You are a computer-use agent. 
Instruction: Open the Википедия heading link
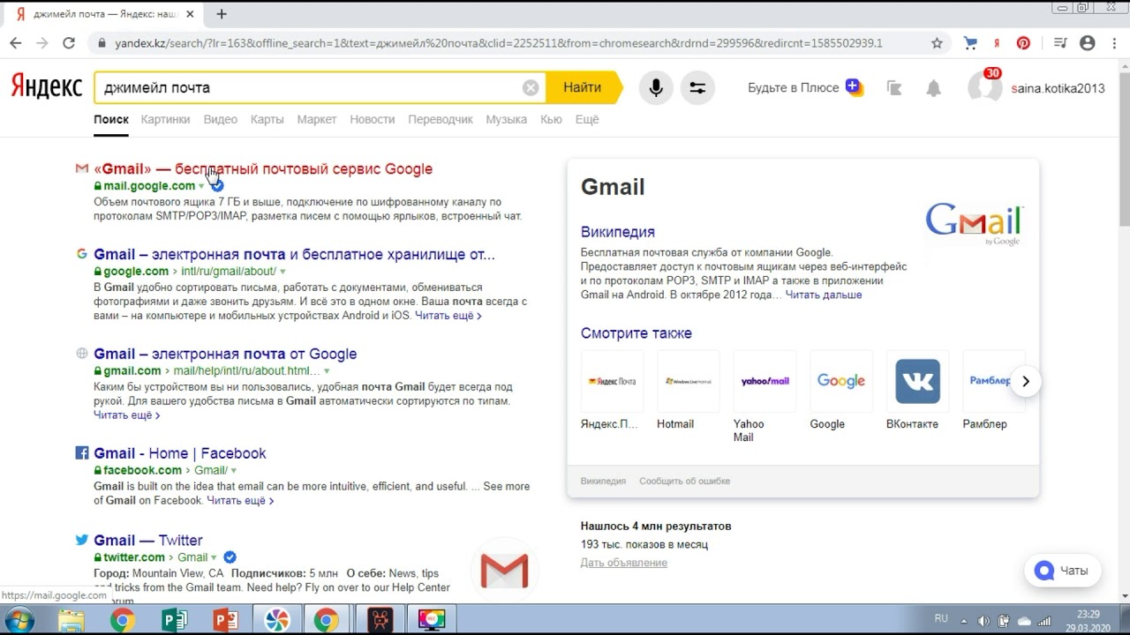click(x=618, y=232)
